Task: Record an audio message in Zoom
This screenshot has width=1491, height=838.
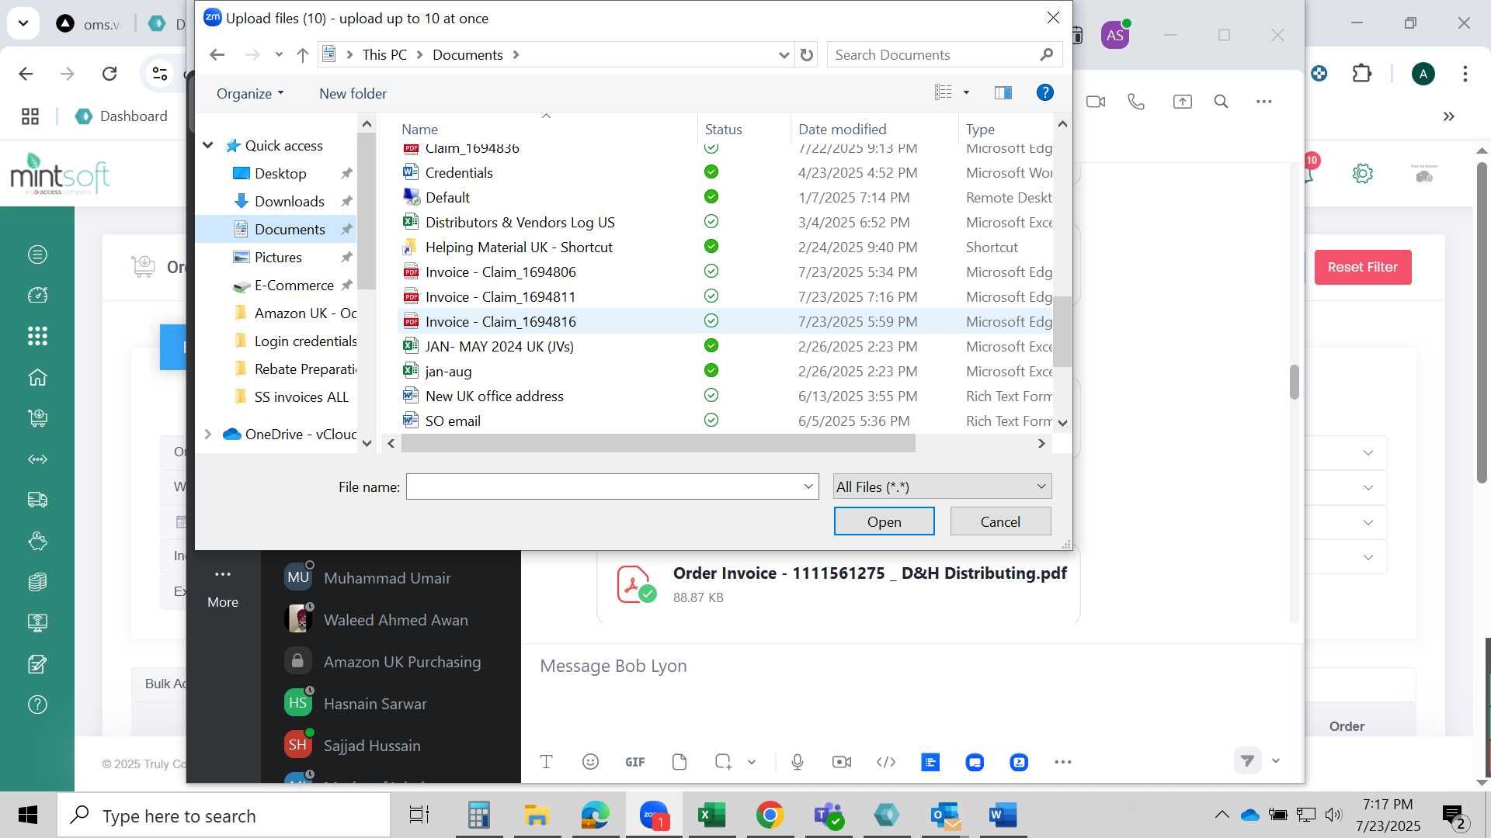Action: click(798, 762)
